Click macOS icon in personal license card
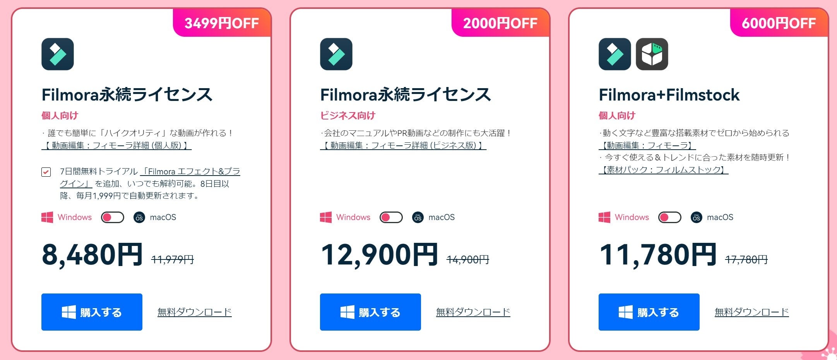 coord(139,217)
